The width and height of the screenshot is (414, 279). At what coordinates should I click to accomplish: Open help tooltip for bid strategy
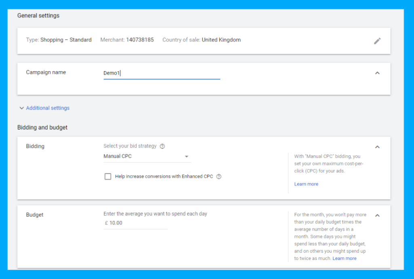(162, 146)
